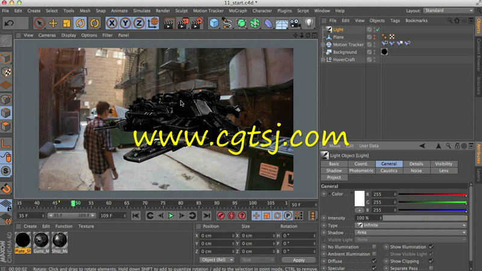The height and width of the screenshot is (271, 482).
Task: Select the Background object in Object Manager
Action: (x=345, y=52)
